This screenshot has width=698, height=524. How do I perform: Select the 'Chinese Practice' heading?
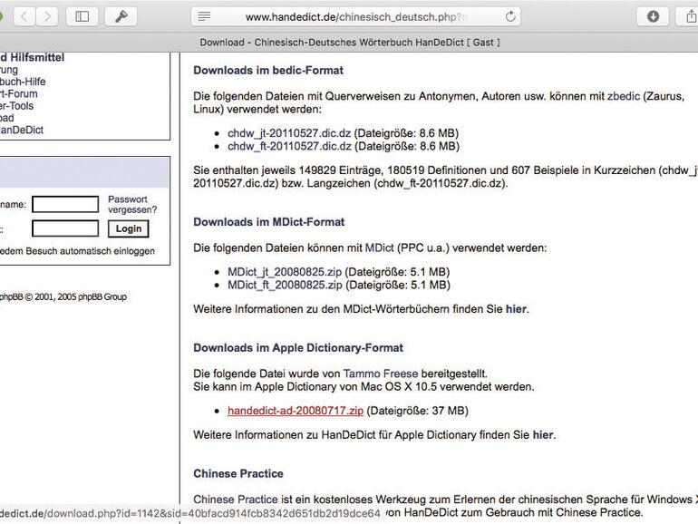tap(238, 474)
